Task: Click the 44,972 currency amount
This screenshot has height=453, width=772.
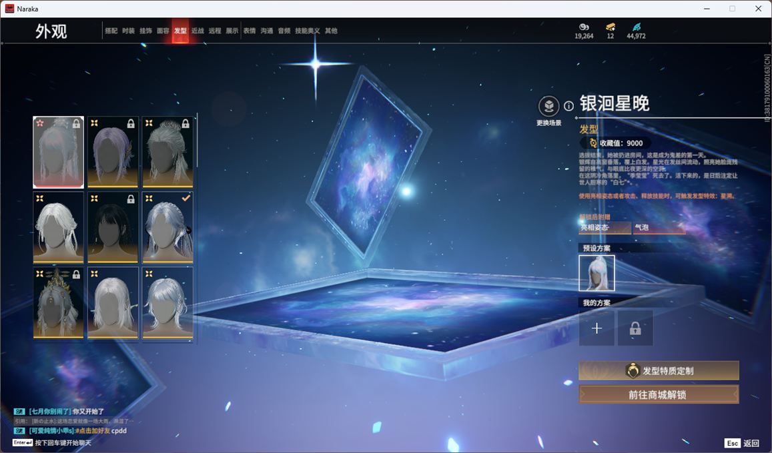Action: coord(636,36)
